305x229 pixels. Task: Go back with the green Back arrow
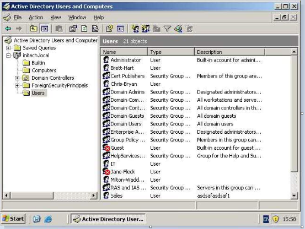pyautogui.click(x=8, y=29)
